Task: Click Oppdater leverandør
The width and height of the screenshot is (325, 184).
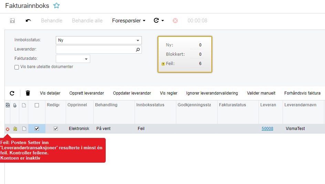Action: point(132,93)
